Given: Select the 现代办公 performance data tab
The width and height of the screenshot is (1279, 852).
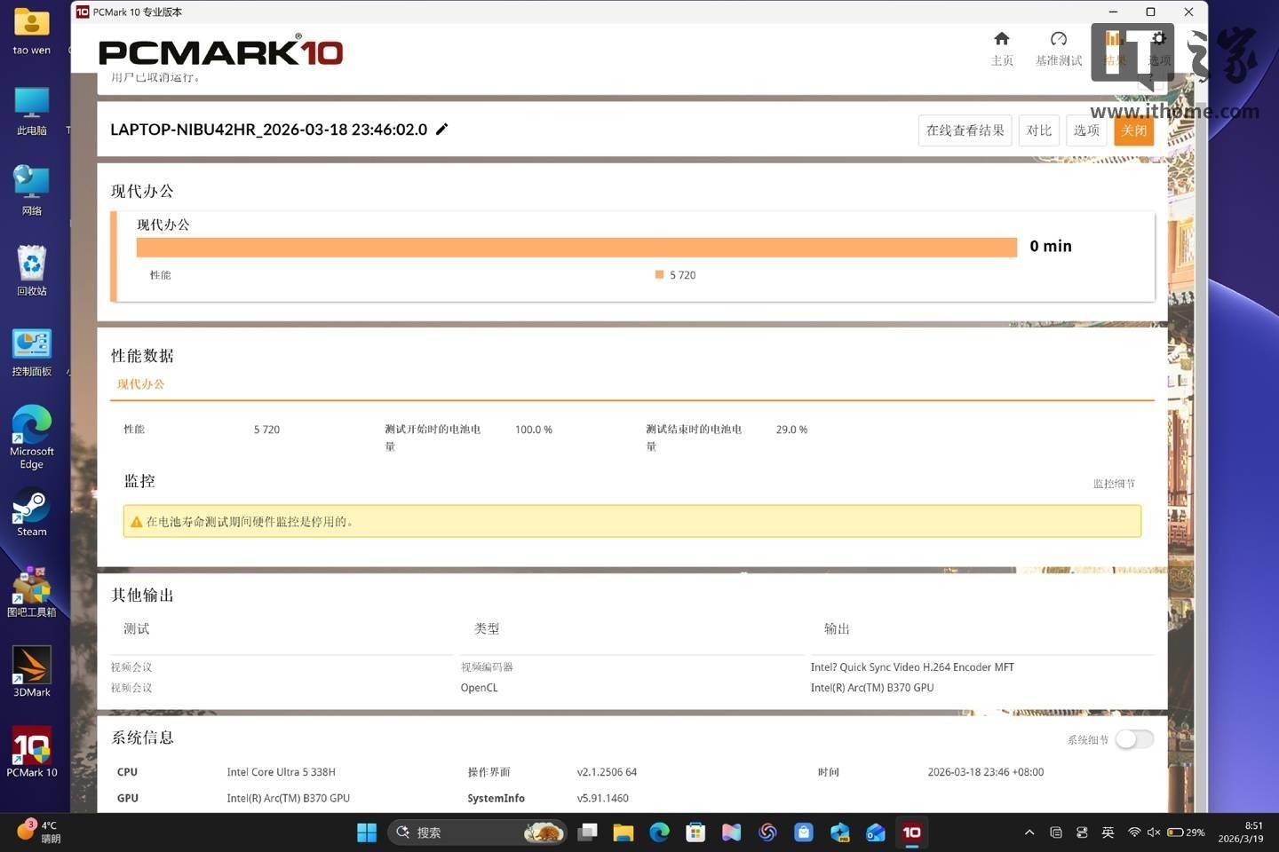Looking at the screenshot, I should (140, 384).
